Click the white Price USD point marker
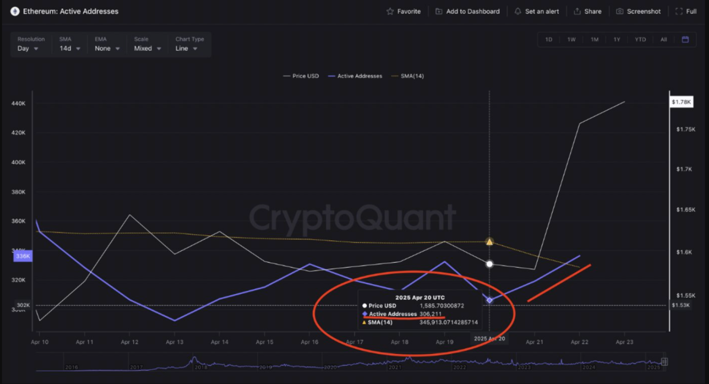Image resolution: width=709 pixels, height=384 pixels. click(489, 264)
